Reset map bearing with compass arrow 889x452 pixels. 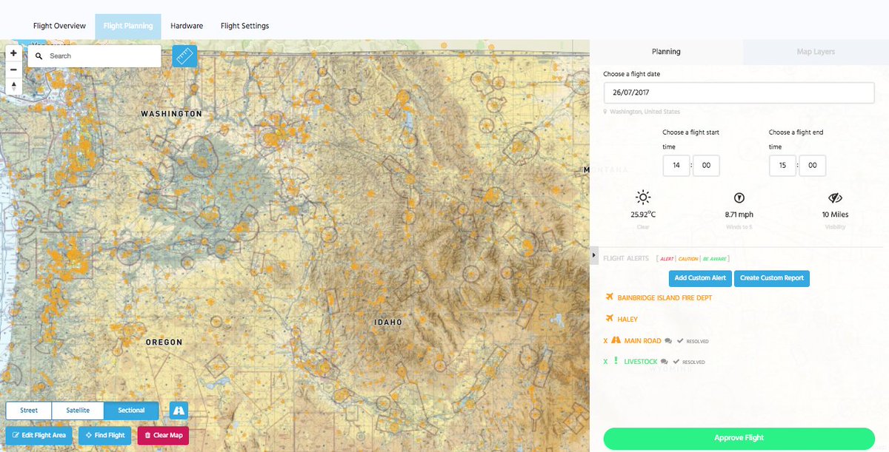[13, 86]
